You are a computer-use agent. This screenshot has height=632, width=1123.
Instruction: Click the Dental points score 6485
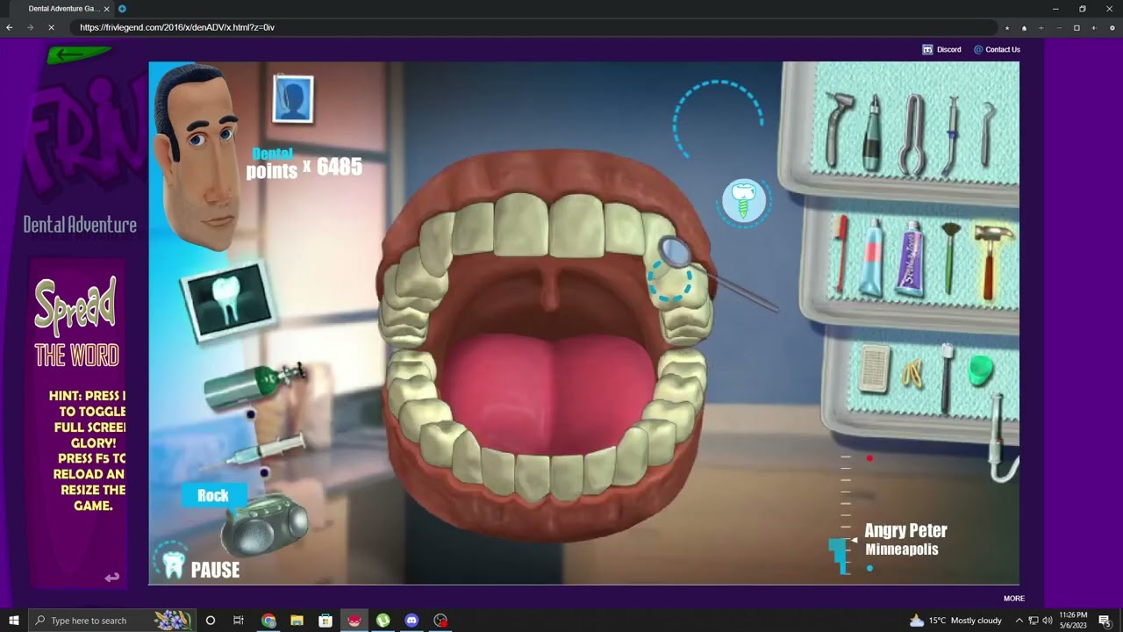tap(304, 164)
